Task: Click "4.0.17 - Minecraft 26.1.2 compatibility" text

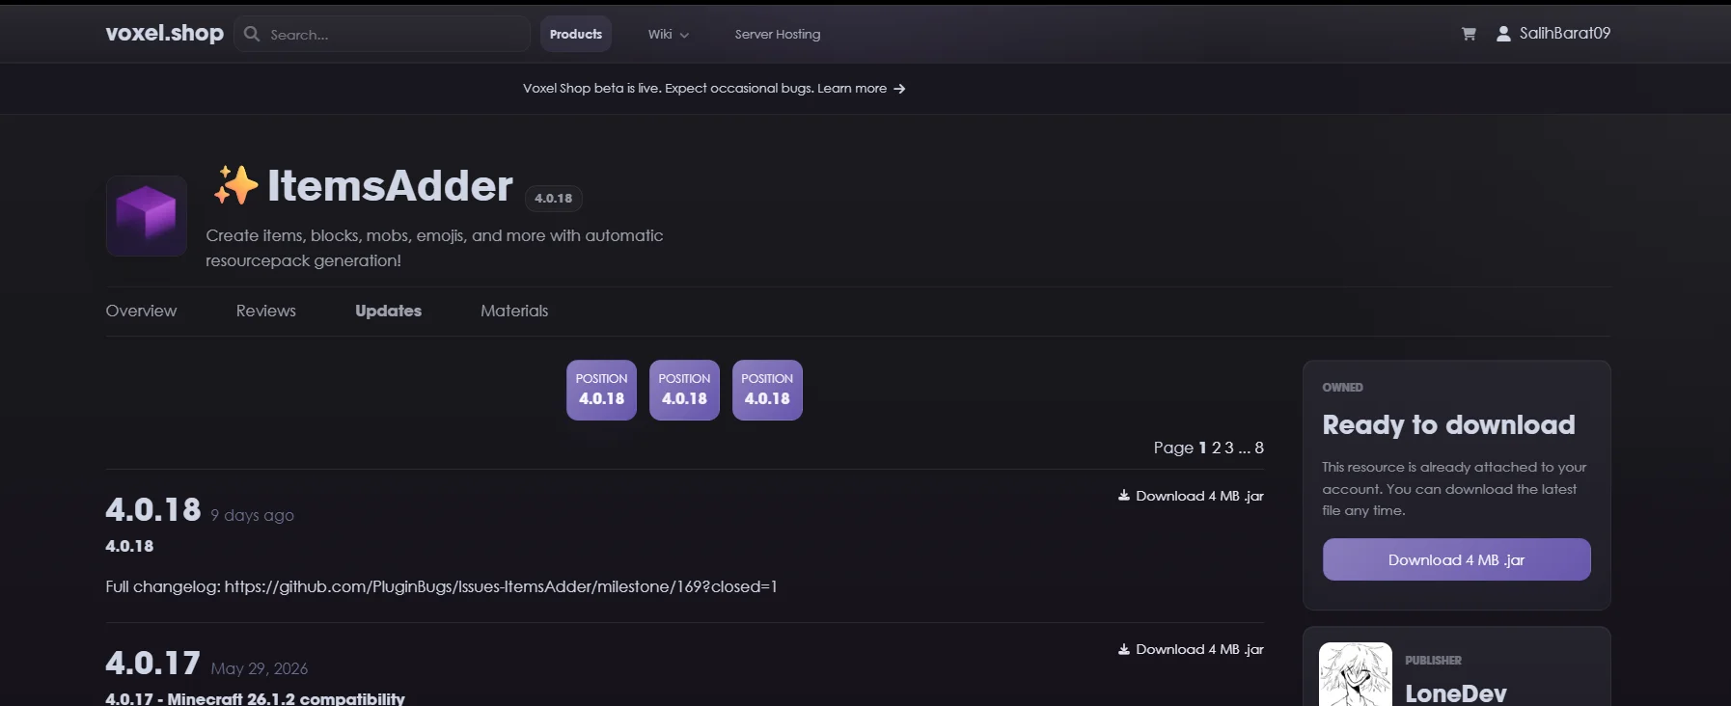Action: (255, 698)
